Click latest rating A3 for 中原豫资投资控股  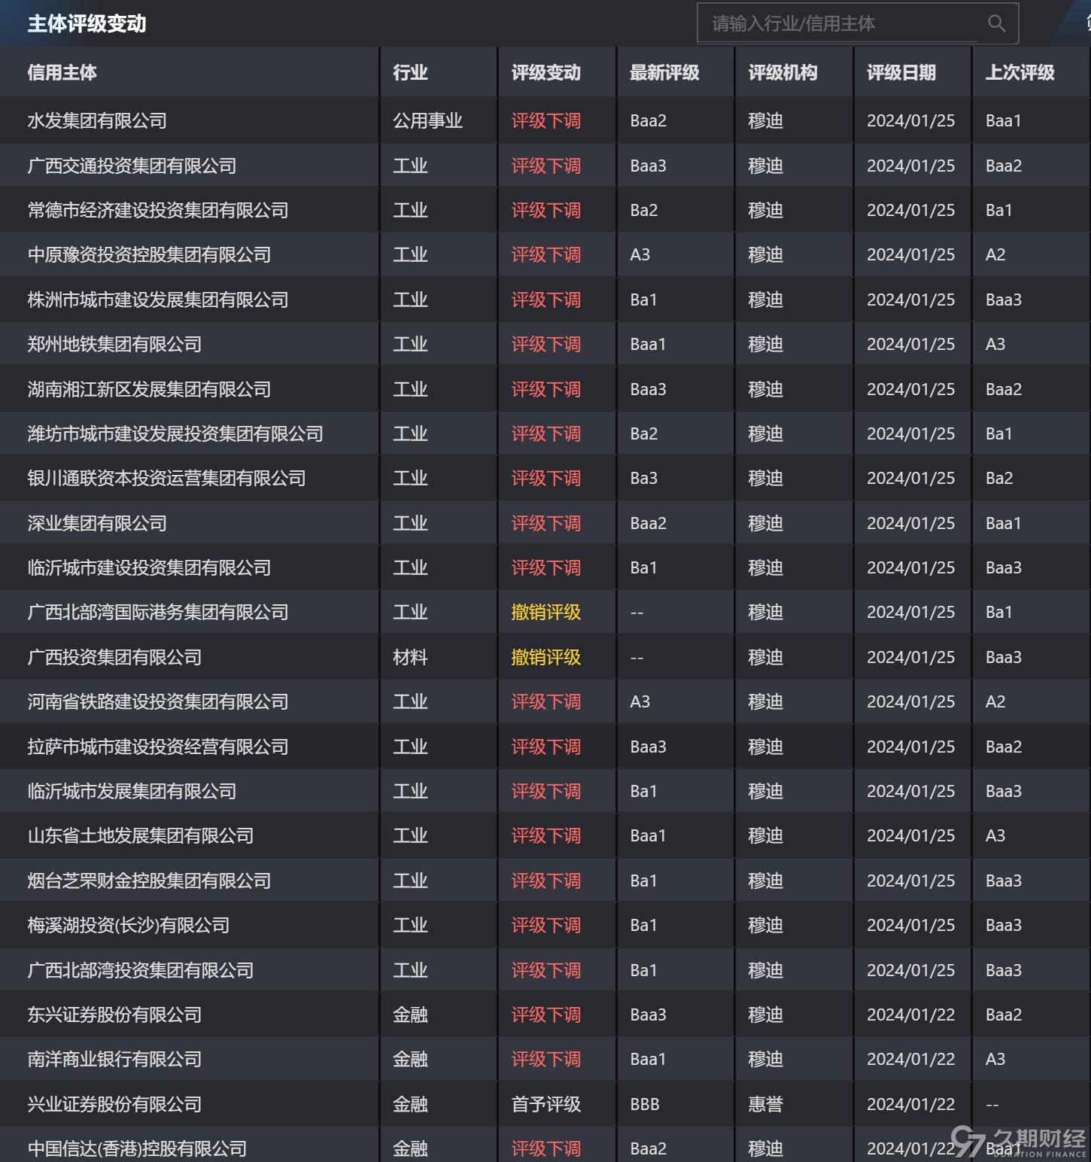tap(640, 254)
